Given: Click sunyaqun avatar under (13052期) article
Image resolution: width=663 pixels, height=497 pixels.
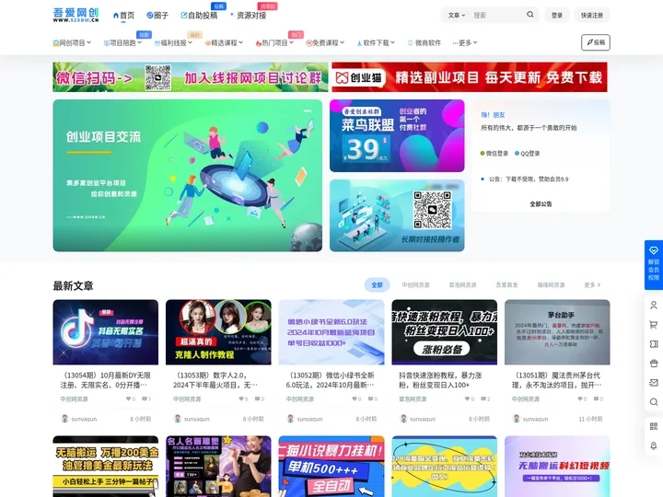Looking at the screenshot, I should [290, 419].
